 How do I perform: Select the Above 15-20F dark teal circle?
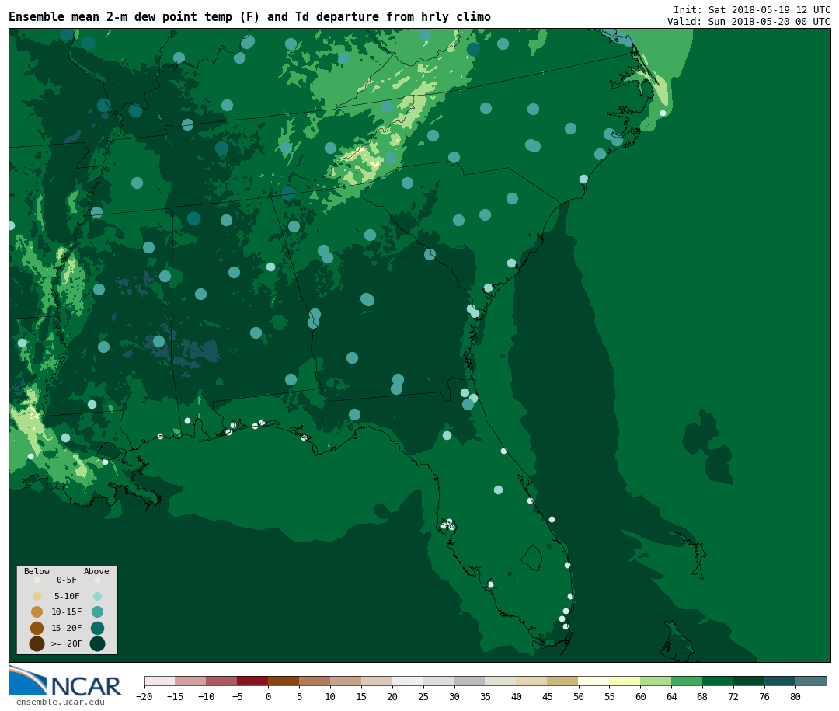point(97,628)
